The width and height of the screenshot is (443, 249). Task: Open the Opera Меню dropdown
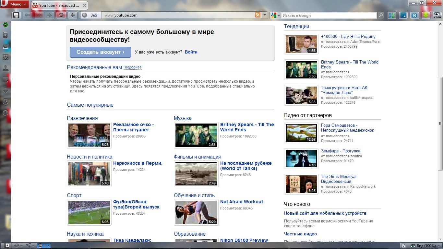pyautogui.click(x=15, y=4)
